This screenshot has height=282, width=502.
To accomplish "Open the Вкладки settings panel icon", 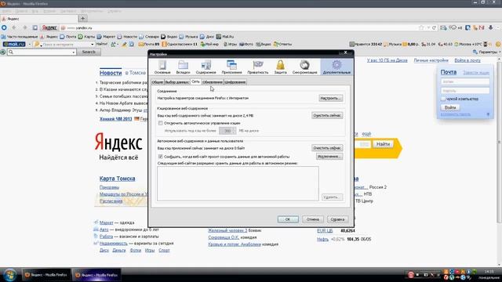I will [x=183, y=67].
